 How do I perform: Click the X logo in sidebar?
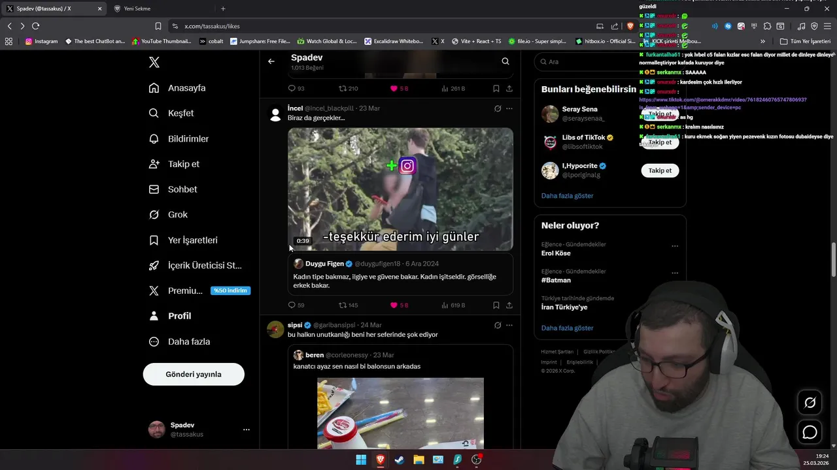(154, 62)
